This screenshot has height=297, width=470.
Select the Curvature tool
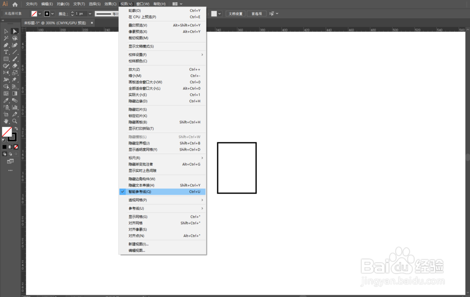click(x=15, y=45)
